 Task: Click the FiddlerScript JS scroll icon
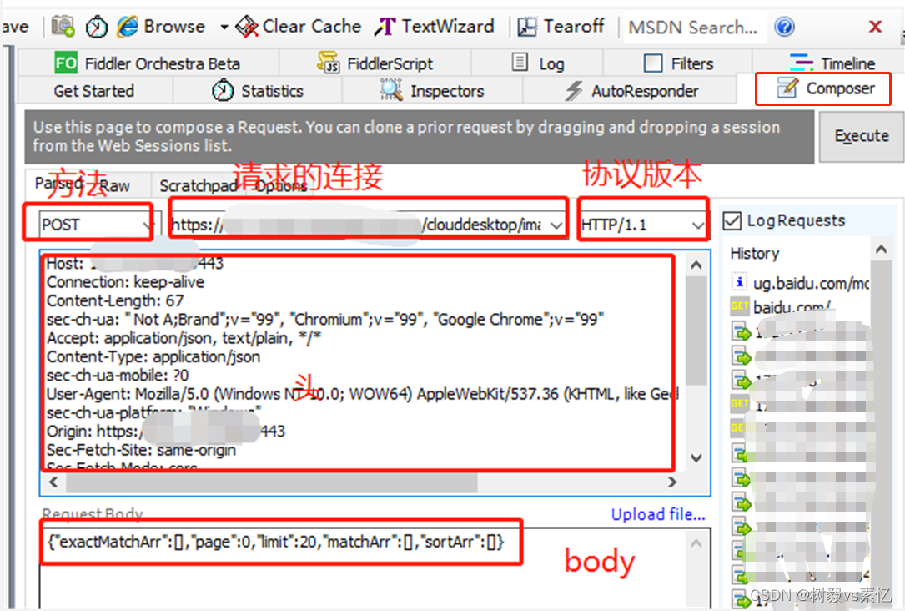(329, 63)
